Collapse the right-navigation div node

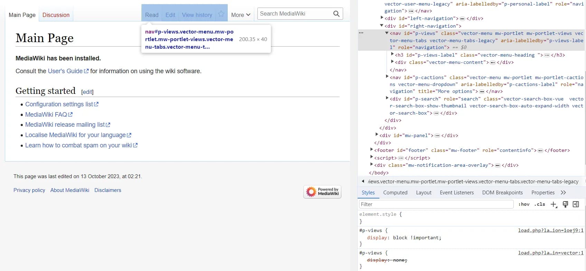point(381,26)
